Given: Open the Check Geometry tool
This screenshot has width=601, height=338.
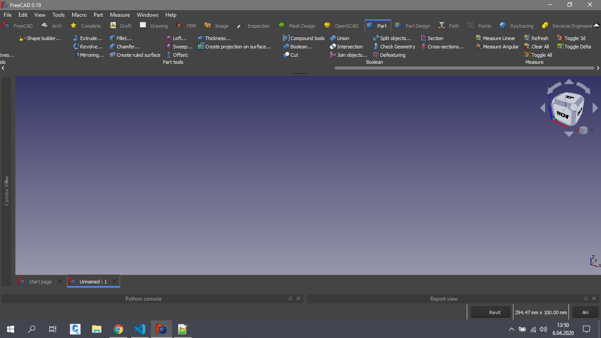Looking at the screenshot, I should [x=394, y=47].
